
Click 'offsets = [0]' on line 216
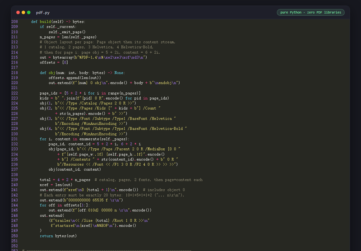(x=54, y=63)
